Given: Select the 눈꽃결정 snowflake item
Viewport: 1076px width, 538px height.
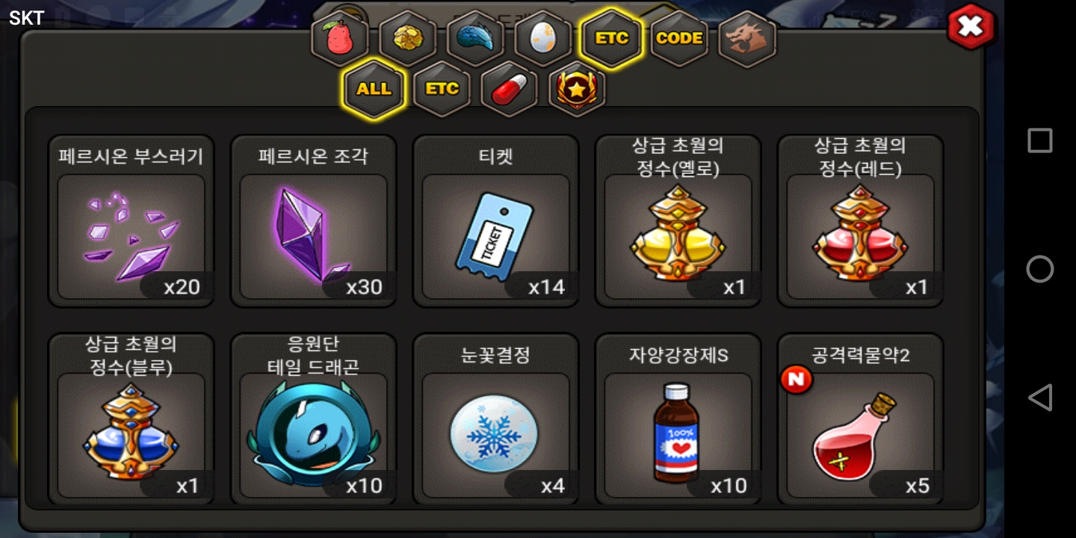Looking at the screenshot, I should point(495,419).
